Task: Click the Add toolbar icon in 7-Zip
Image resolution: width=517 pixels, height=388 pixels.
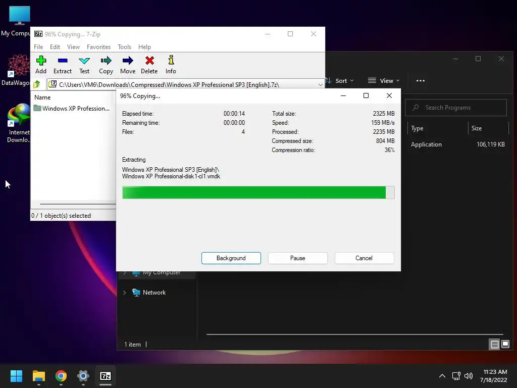Action: (41, 65)
